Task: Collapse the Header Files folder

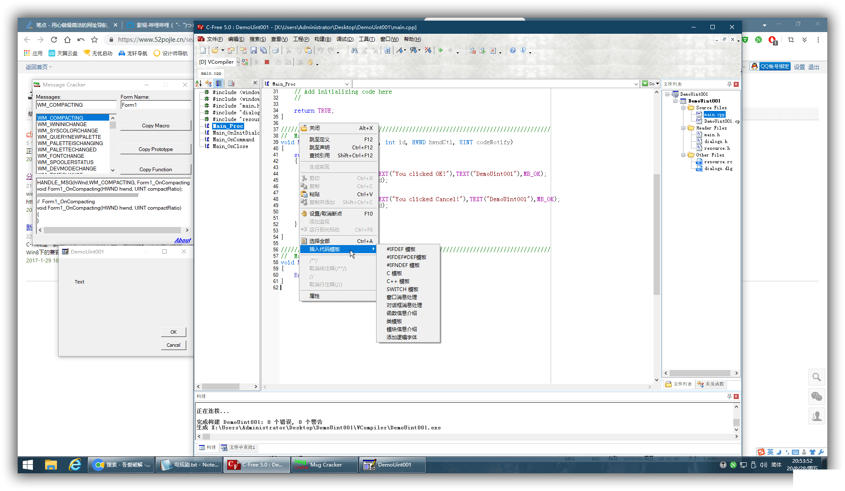Action: tap(683, 128)
